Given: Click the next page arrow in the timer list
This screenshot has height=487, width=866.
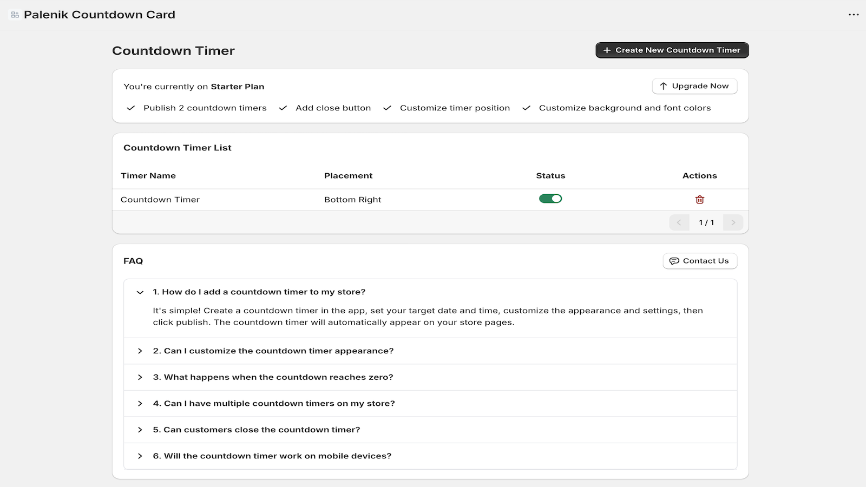Looking at the screenshot, I should [733, 222].
